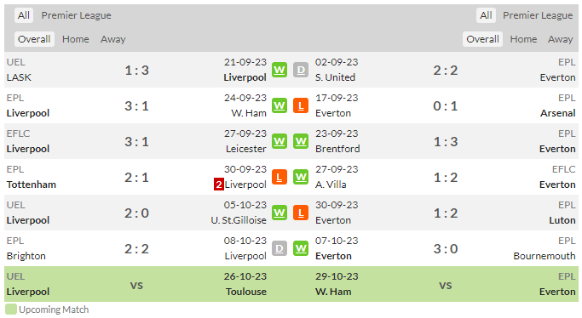Select the left All competitions tab
Screen dimensions: 582x318
tap(24, 15)
